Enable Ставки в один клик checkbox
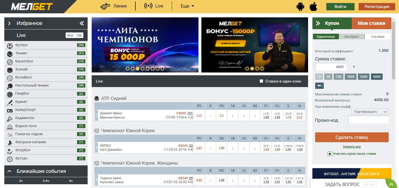 coord(261,81)
